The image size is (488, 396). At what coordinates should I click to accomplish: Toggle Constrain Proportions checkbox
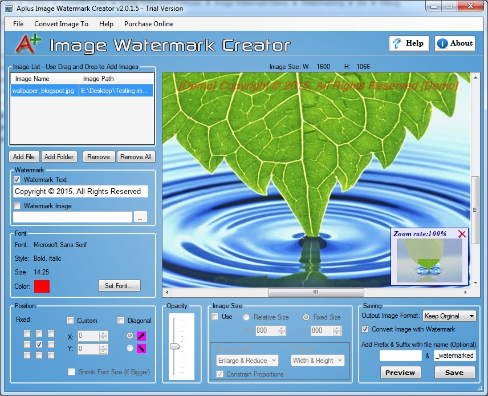click(x=219, y=374)
